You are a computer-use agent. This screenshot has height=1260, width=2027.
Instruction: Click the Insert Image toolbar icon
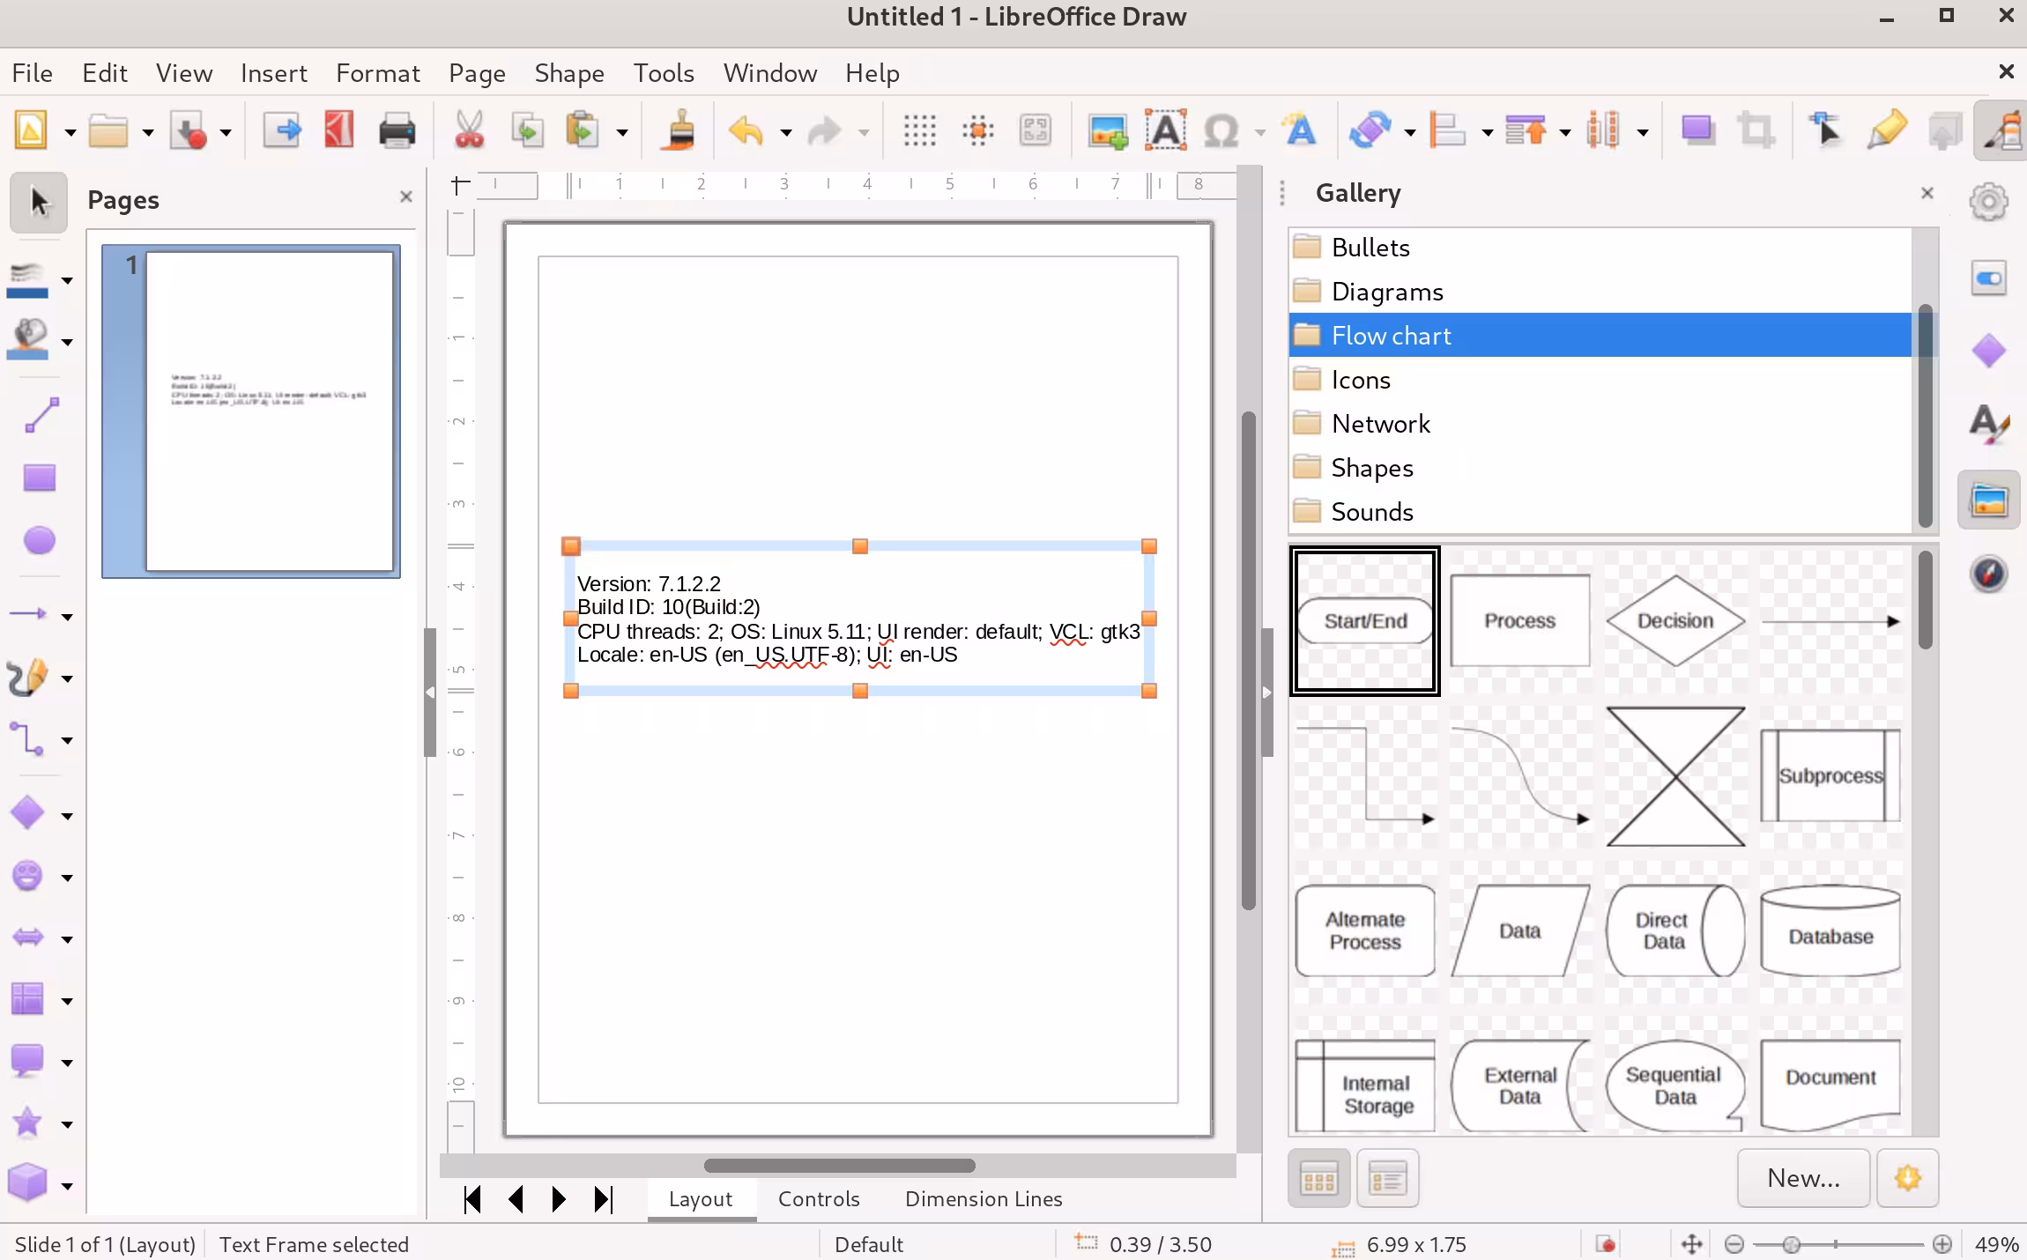[x=1107, y=131]
